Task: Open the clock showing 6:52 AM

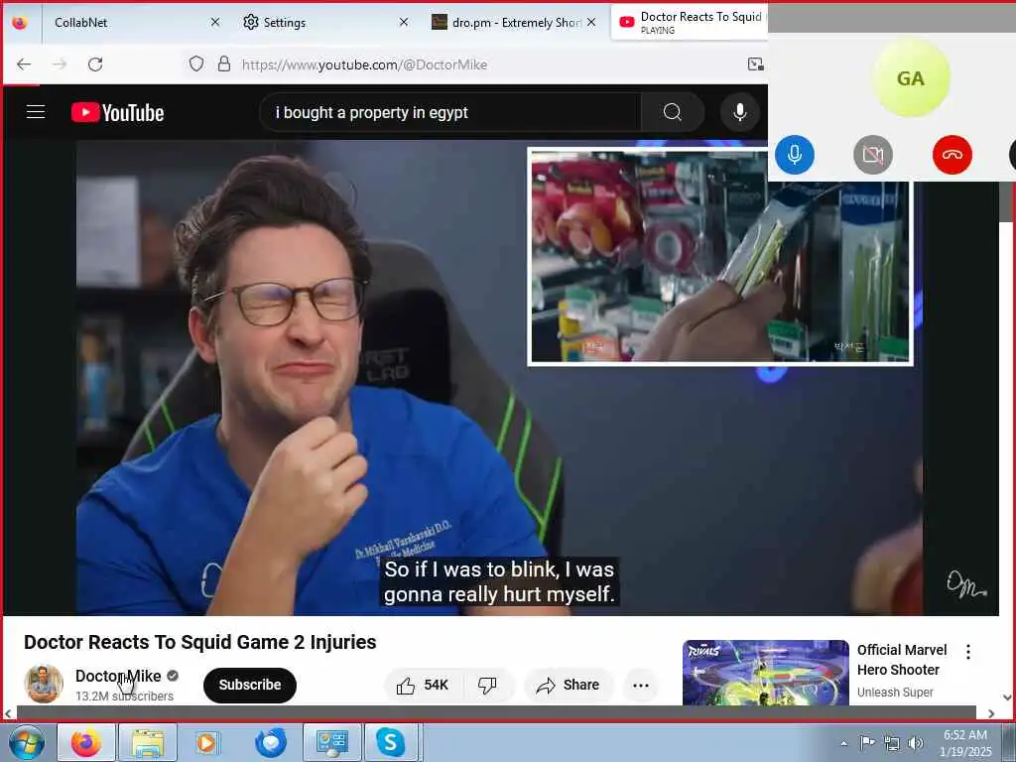Action: [965, 743]
